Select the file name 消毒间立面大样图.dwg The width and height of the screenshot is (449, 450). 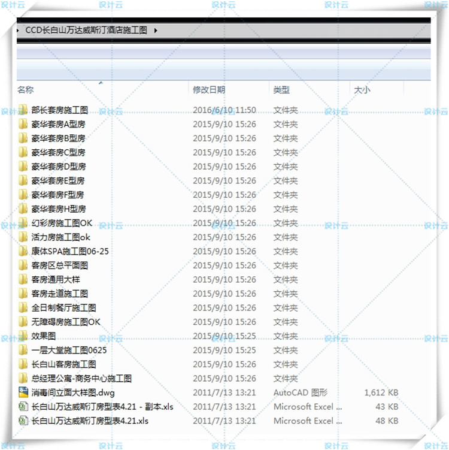[x=73, y=392]
